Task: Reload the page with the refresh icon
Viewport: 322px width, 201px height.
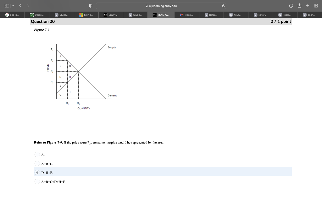Action: (x=223, y=6)
